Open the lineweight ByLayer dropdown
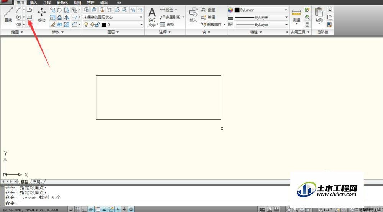 coord(261,17)
